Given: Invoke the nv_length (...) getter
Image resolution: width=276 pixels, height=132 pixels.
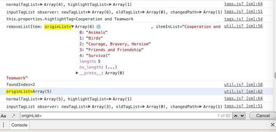Looking at the screenshot, I should (x=111, y=67).
